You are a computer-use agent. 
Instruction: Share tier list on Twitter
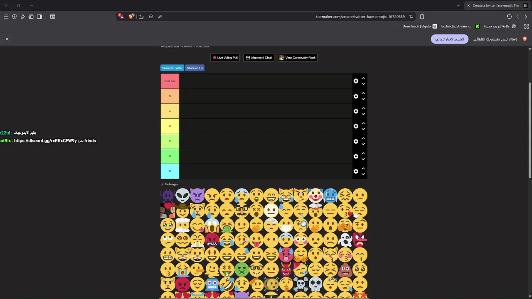pyautogui.click(x=172, y=68)
